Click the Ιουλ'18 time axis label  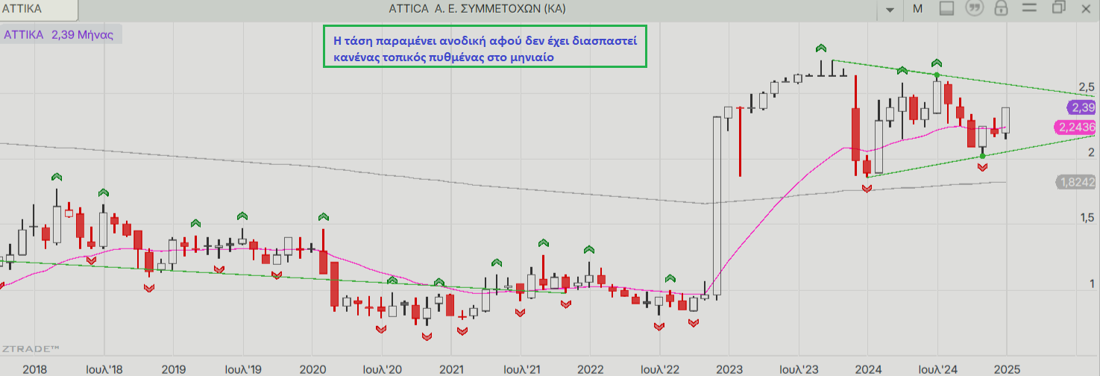pyautogui.click(x=104, y=369)
